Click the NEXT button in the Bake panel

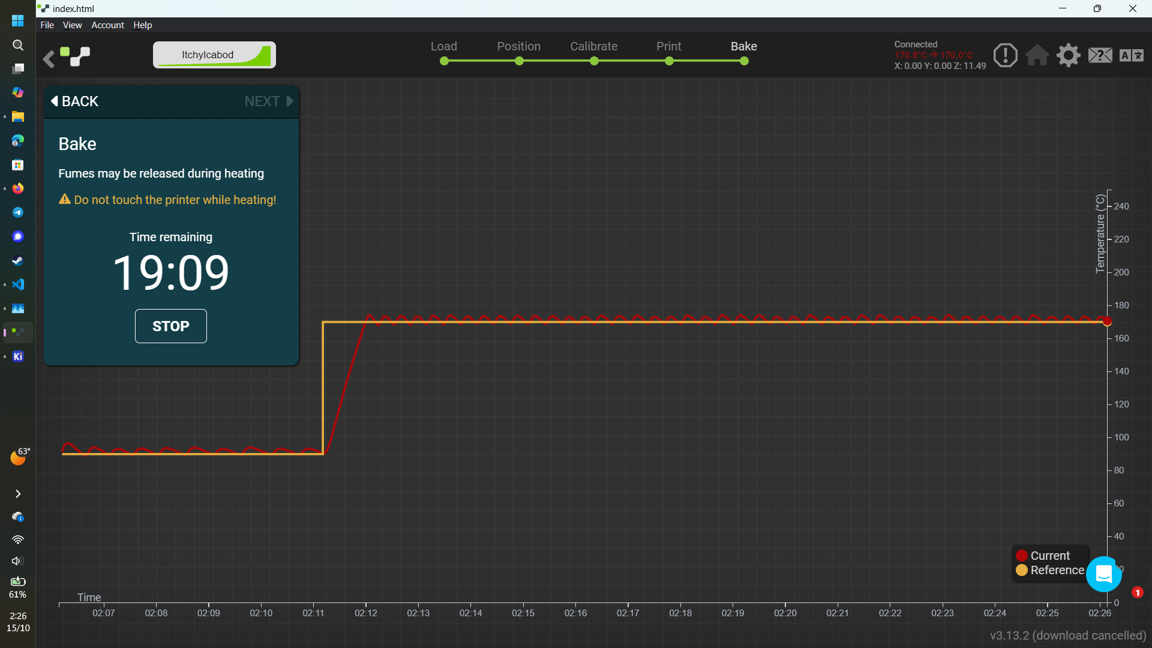pyautogui.click(x=269, y=101)
